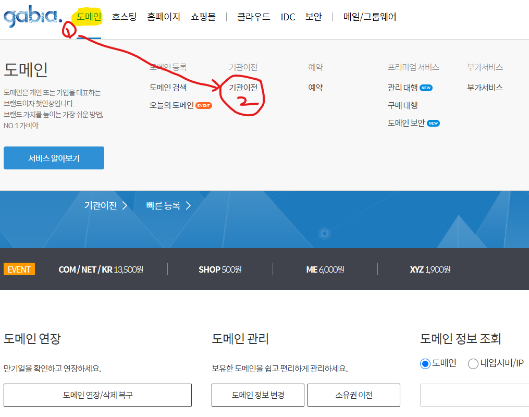
Task: Click the gray 부가서비스 column heading
Action: 485,67
